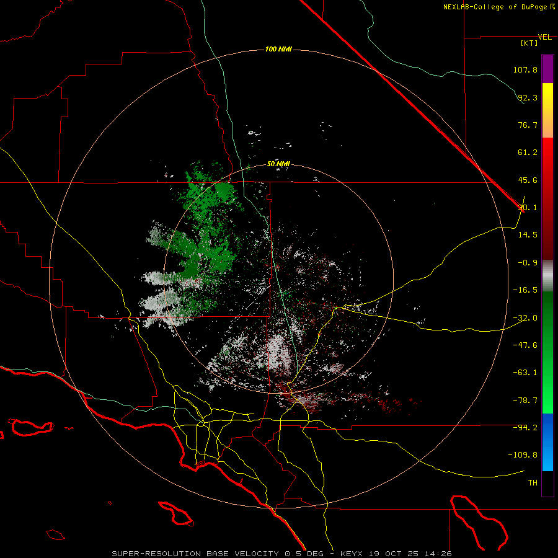Click the 50 NMI range ring label
Viewport: 558px width, 558px height.
coord(278,164)
